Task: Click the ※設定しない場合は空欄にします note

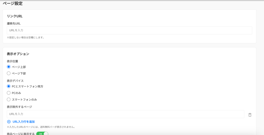Action: point(26,37)
